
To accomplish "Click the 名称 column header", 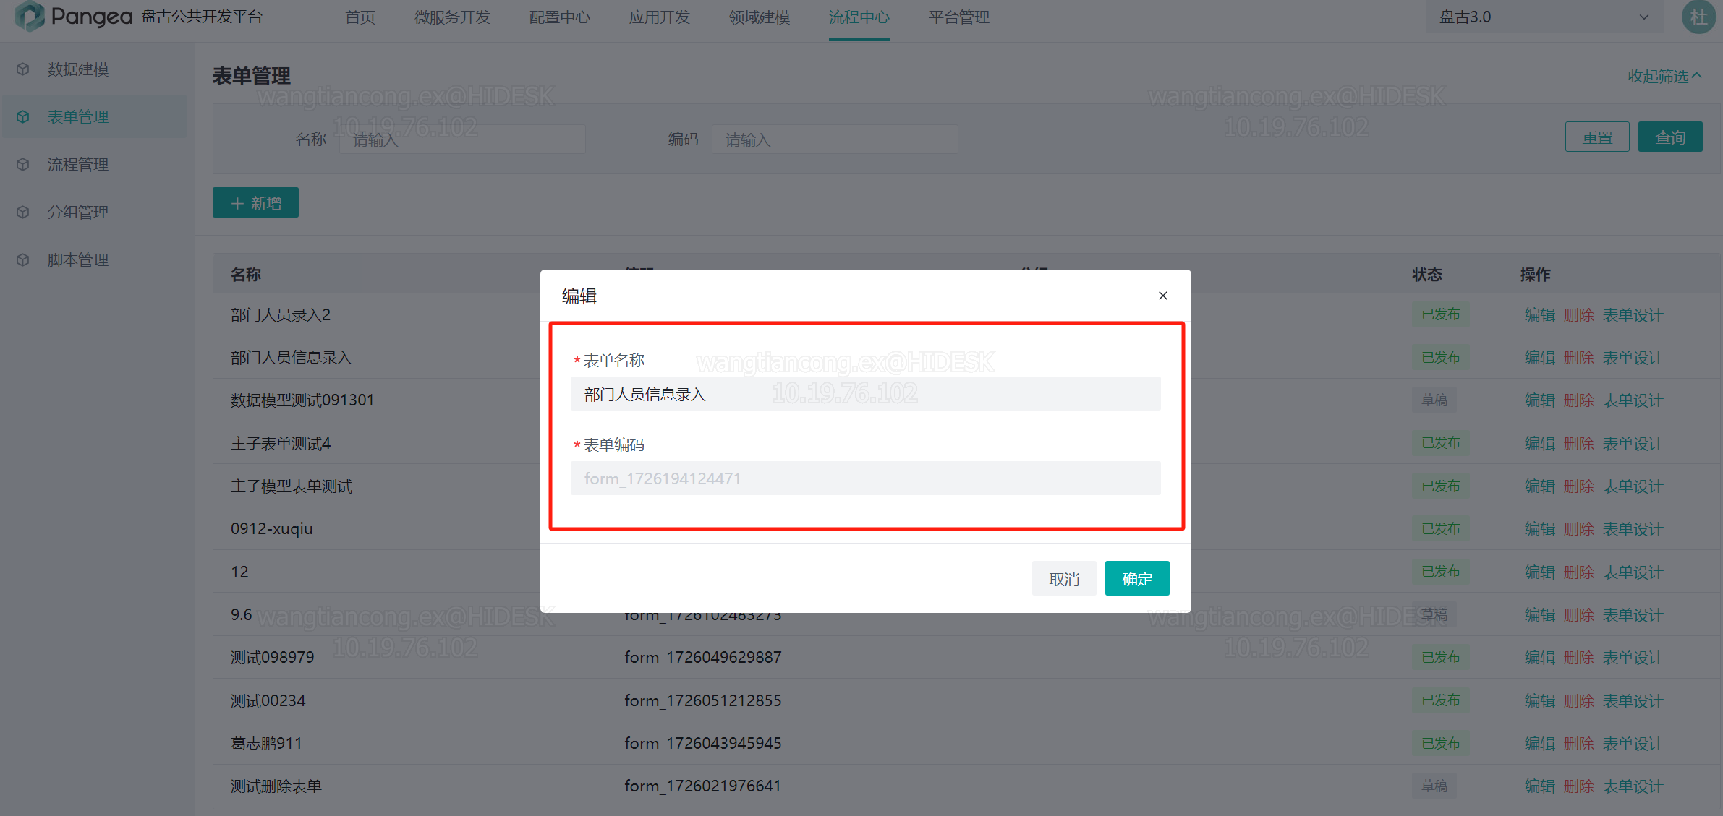I will point(246,275).
